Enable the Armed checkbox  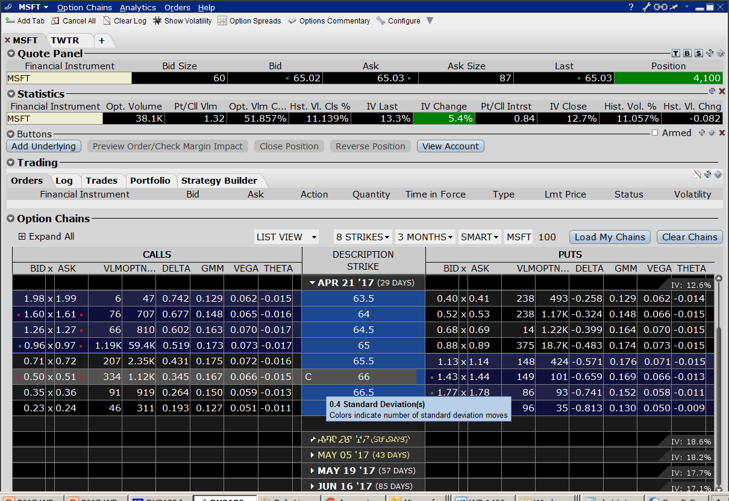tap(655, 133)
